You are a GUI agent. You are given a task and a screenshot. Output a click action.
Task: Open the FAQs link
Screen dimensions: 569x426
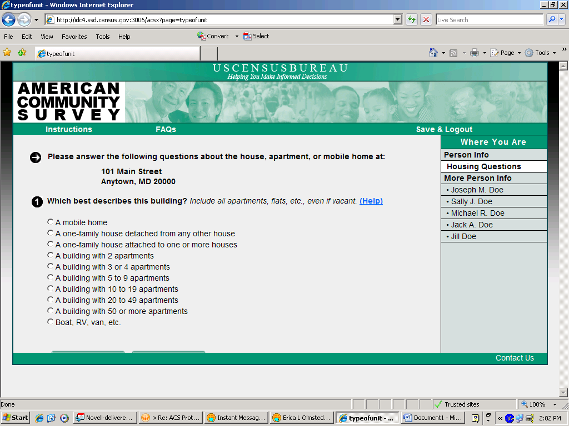click(166, 129)
